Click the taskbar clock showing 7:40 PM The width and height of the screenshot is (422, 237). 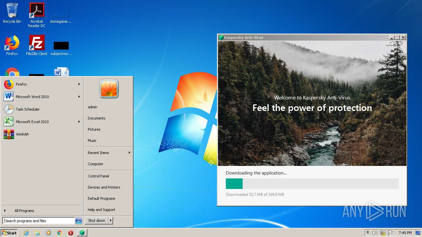point(405,233)
